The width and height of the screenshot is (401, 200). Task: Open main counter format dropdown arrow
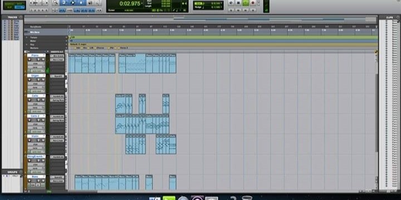[x=141, y=3]
